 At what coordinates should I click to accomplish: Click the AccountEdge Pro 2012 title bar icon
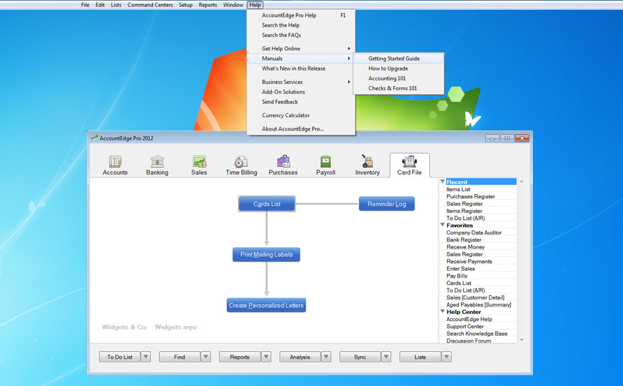pos(94,138)
